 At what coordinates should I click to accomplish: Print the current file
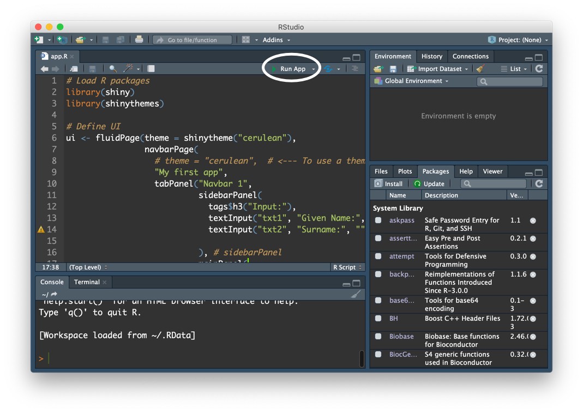pos(139,39)
